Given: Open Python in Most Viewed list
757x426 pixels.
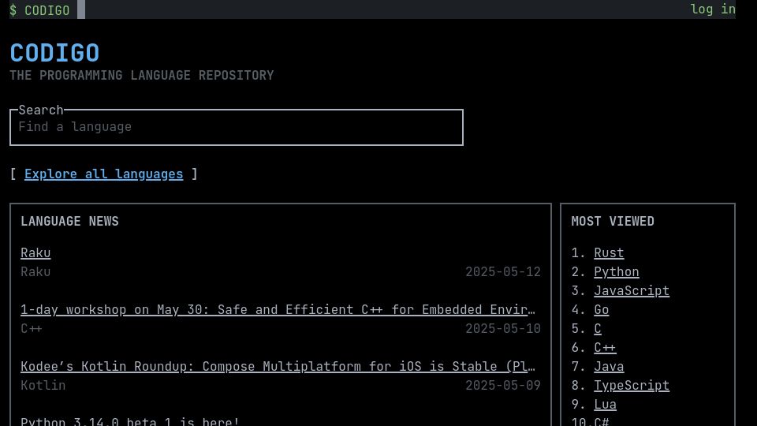Looking at the screenshot, I should tap(617, 272).
